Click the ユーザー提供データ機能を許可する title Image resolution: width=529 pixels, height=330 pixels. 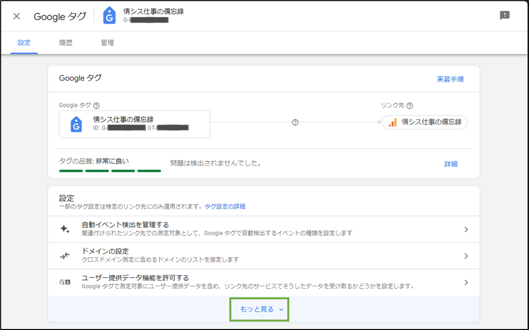coord(135,278)
